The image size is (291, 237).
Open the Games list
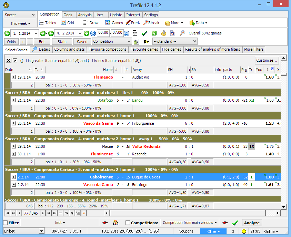(x=114, y=23)
